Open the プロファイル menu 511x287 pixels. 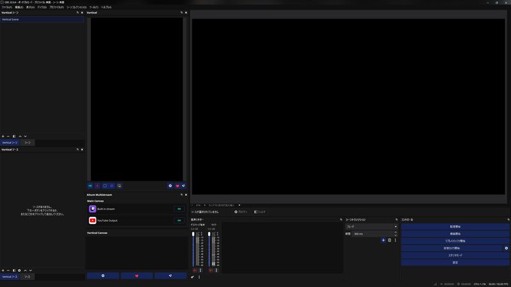point(57,7)
